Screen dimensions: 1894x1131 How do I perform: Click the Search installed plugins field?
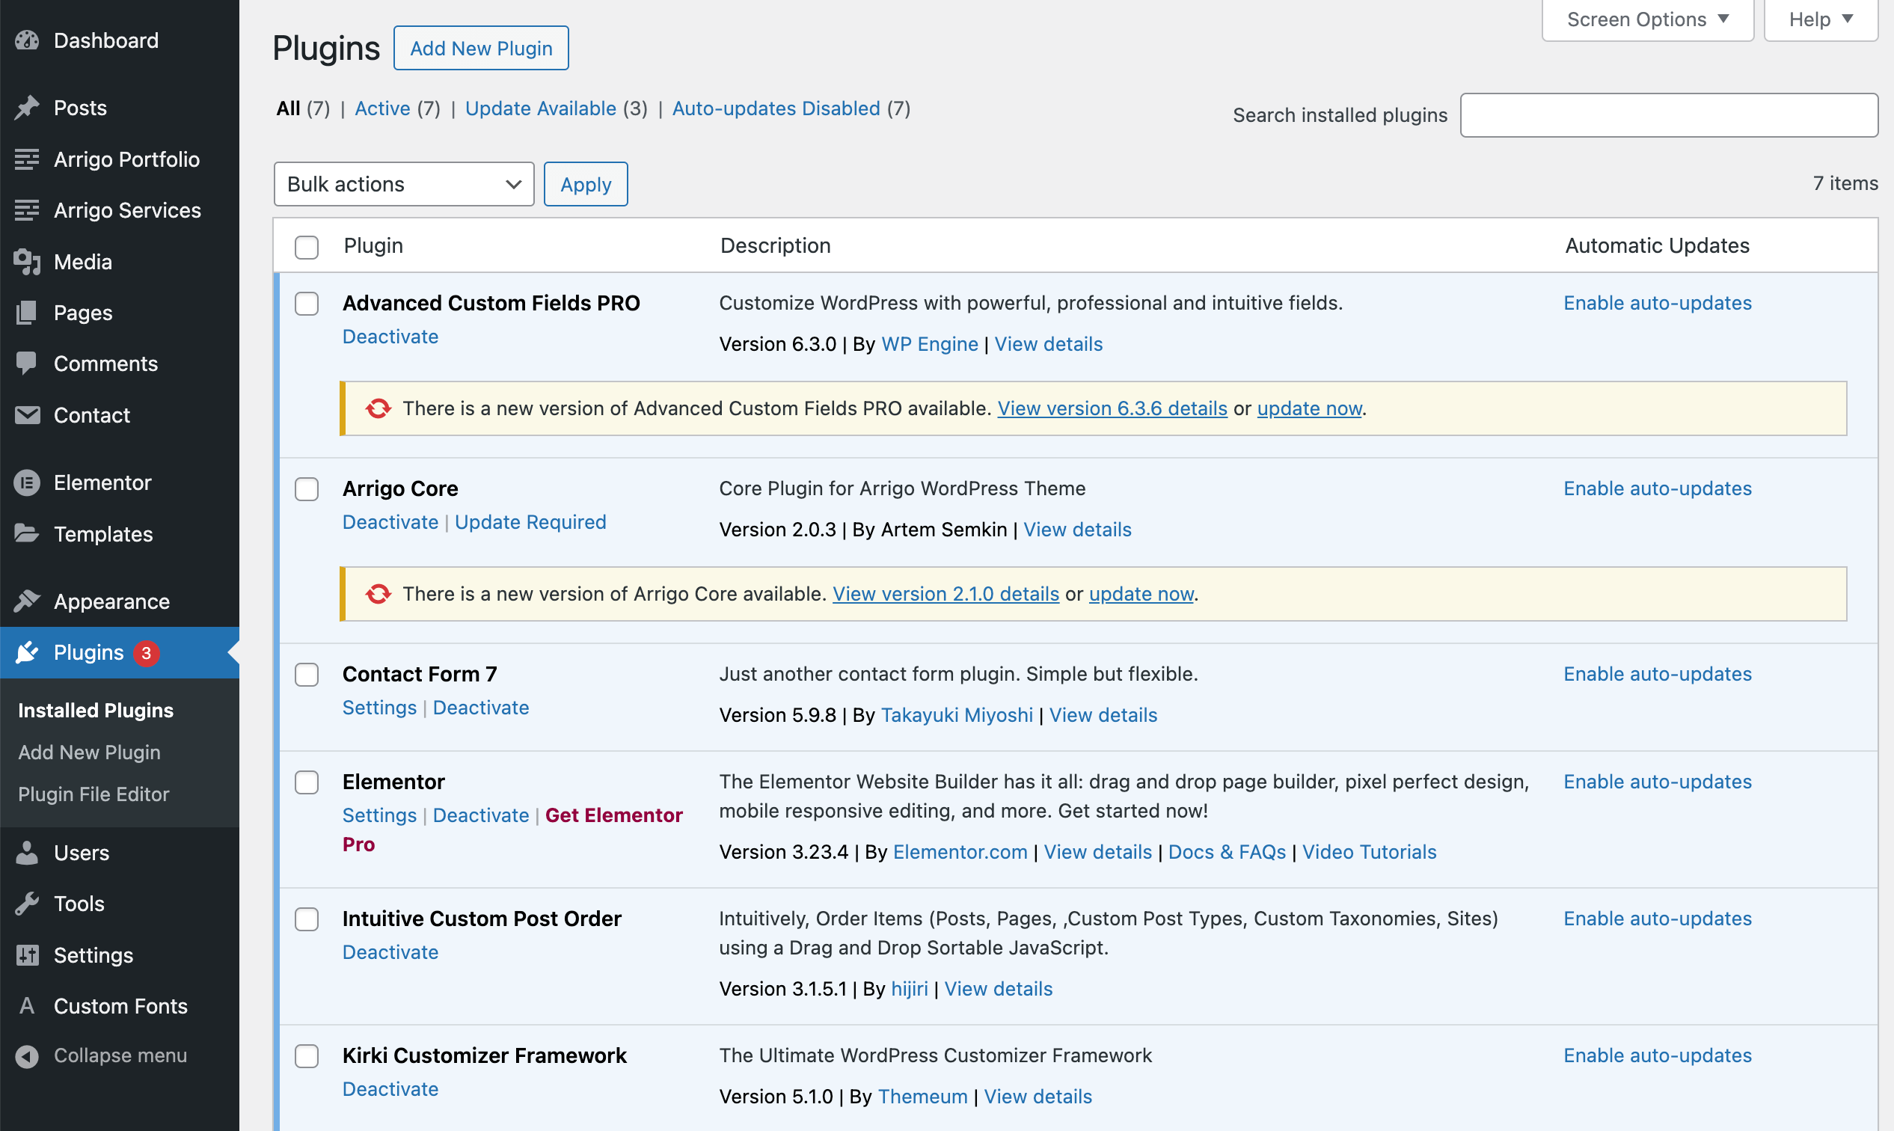pos(1667,115)
